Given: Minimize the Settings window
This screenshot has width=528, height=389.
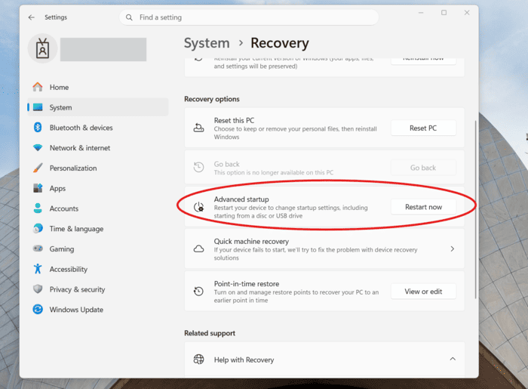Looking at the screenshot, I should (421, 13).
